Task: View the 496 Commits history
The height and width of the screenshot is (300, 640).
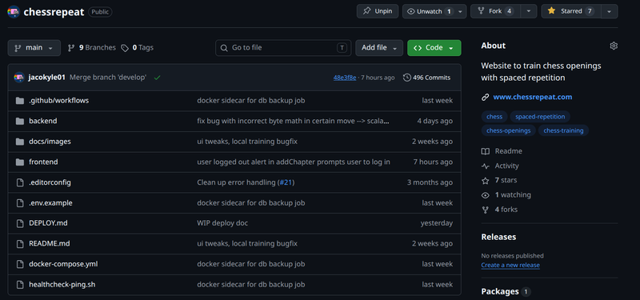Action: 427,78
